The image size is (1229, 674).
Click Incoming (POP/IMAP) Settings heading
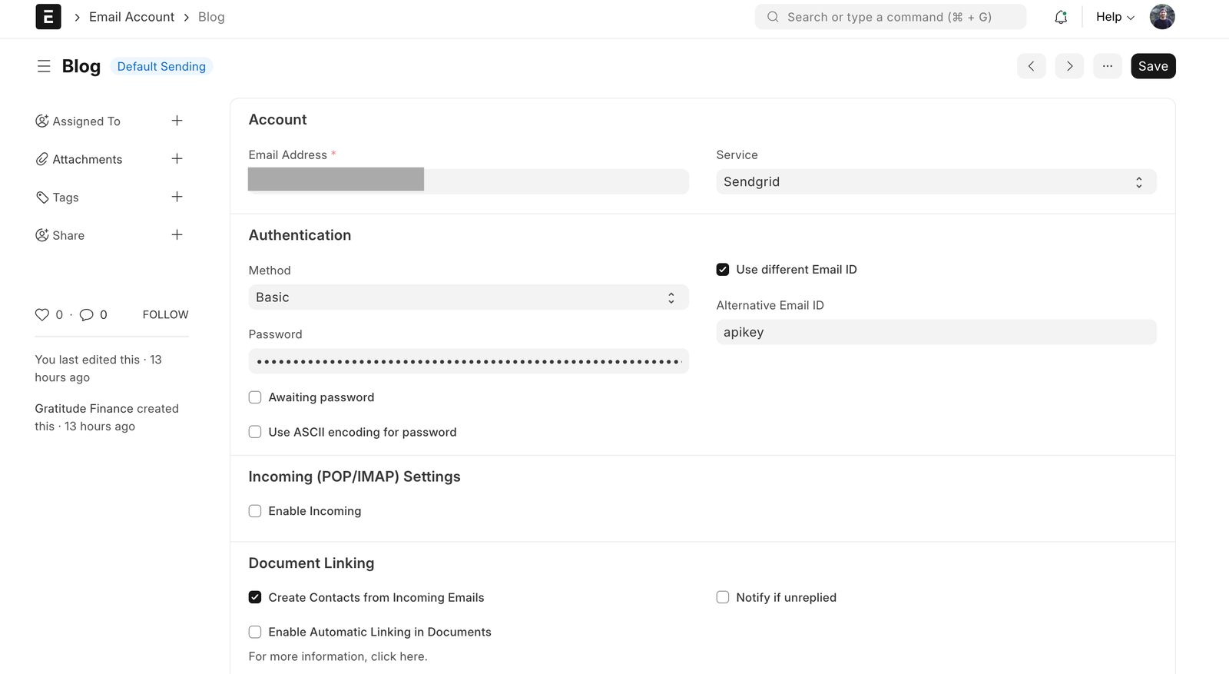[354, 476]
